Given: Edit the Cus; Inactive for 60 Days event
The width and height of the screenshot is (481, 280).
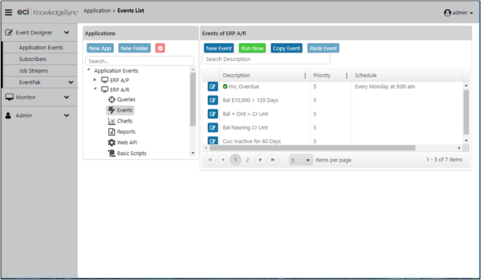Looking at the screenshot, I should pos(213,141).
